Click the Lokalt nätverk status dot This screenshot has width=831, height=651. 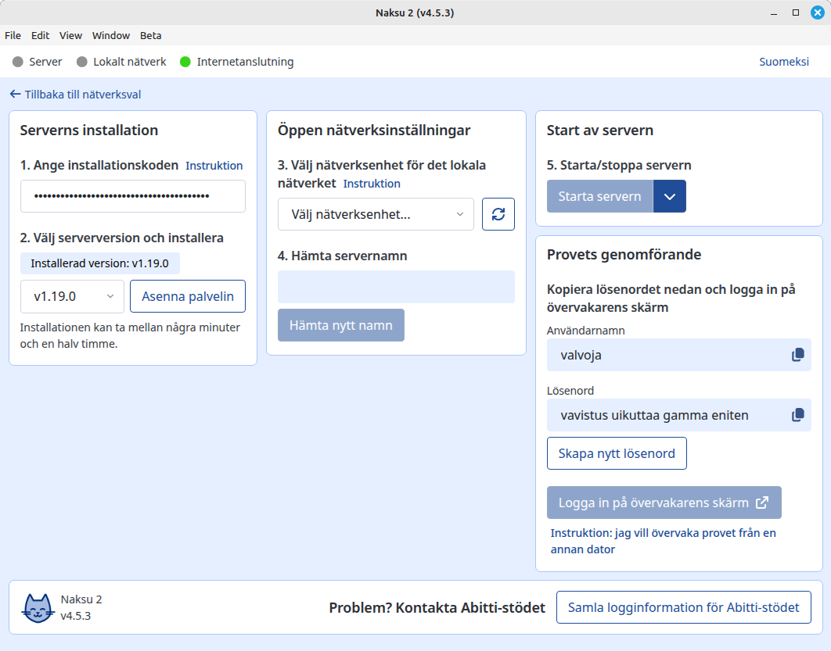coord(81,62)
